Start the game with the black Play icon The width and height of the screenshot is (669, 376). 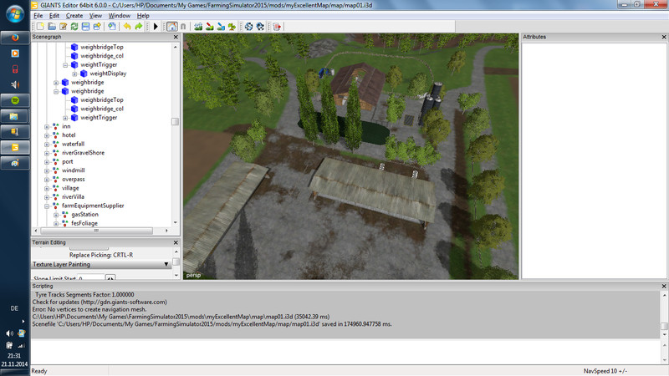coord(156,27)
